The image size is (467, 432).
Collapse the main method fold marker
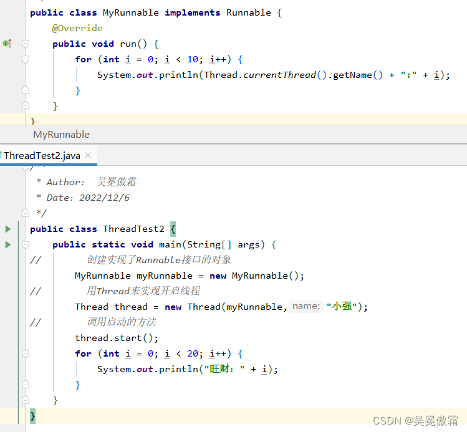click(26, 245)
